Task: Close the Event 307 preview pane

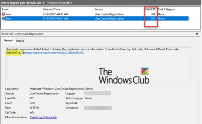Action: tap(197, 34)
